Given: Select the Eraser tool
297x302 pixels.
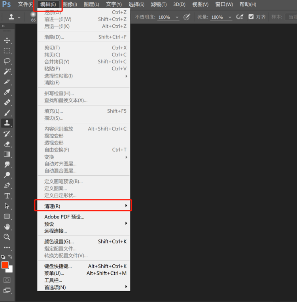Looking at the screenshot, I should coord(7,144).
